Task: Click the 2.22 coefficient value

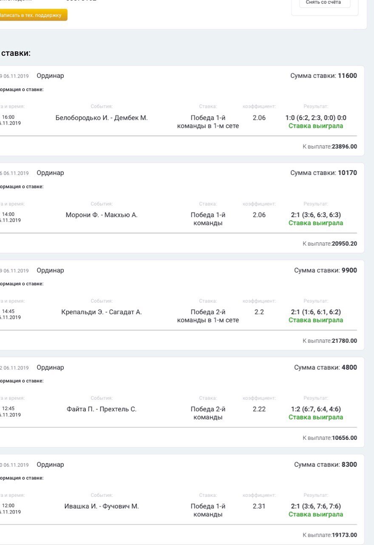Action: click(x=259, y=409)
